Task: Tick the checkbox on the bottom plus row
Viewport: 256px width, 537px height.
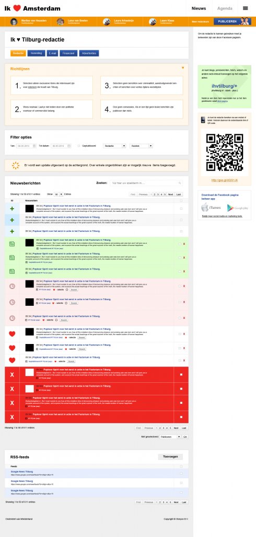Action: tap(181, 231)
